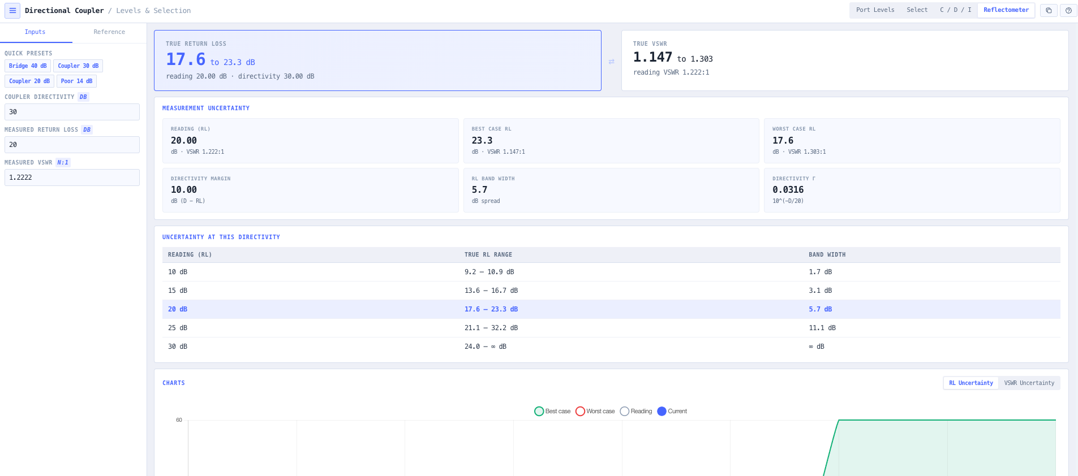Click the 10 dB reading table row
Image resolution: width=1078 pixels, height=476 pixels.
point(611,272)
